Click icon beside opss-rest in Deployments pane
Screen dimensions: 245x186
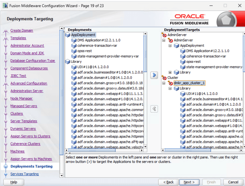coord(74,51)
